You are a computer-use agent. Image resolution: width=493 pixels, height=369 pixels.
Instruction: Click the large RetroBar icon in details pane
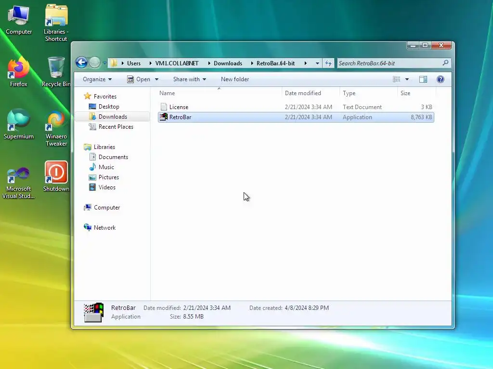94,312
